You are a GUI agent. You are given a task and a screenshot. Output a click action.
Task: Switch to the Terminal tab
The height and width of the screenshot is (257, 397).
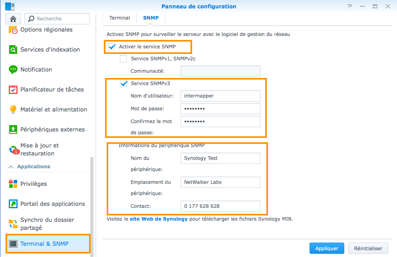tap(119, 18)
